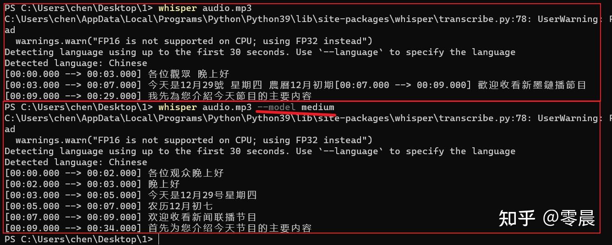Click "audio.mp3" in the command with --model
The image size is (612, 245).
227,107
